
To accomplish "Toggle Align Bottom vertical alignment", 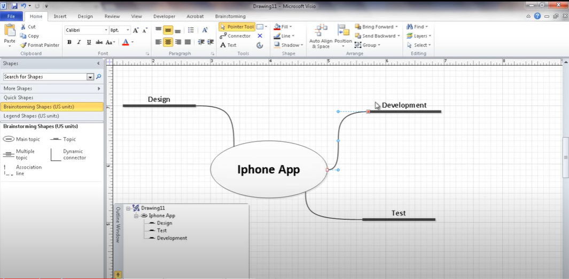I will pyautogui.click(x=177, y=30).
